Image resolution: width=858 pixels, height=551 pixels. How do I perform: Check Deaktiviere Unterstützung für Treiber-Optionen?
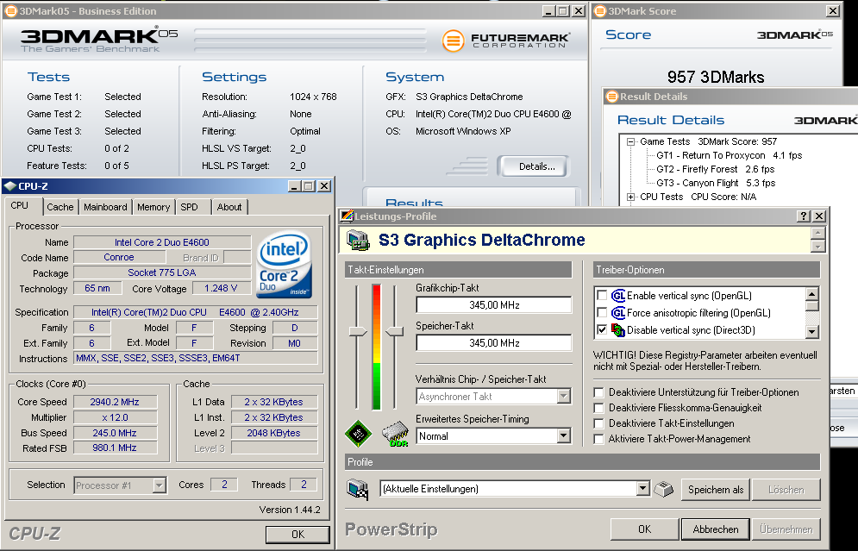(599, 392)
